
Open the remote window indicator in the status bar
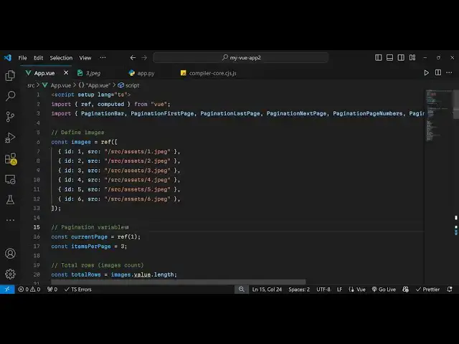7,290
